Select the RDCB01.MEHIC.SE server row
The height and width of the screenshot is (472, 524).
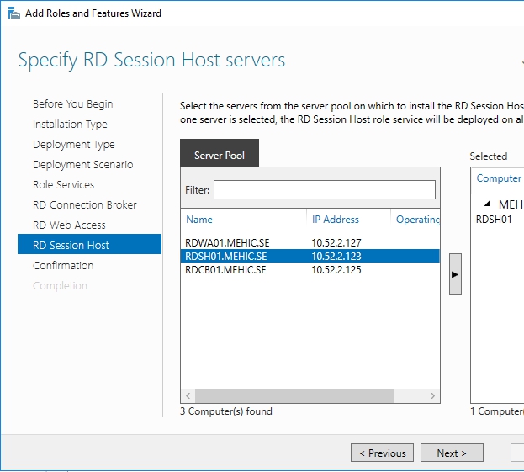225,270
